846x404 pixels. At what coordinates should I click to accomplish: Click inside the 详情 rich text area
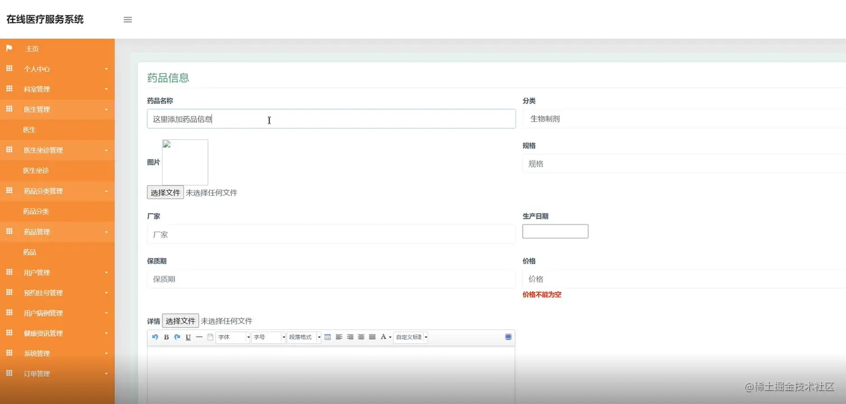click(331, 374)
